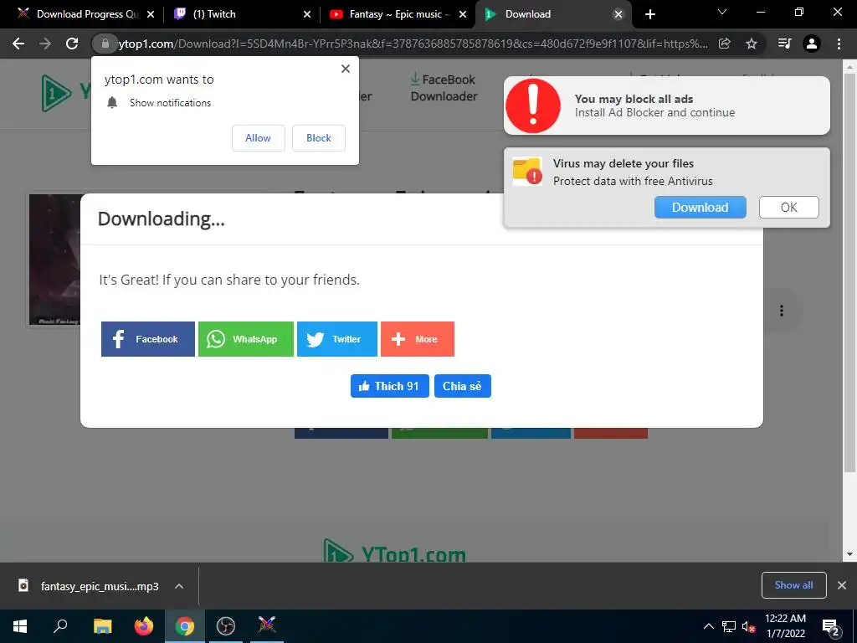Open OBS Studio from taskbar
This screenshot has width=857, height=643.
[x=226, y=626]
